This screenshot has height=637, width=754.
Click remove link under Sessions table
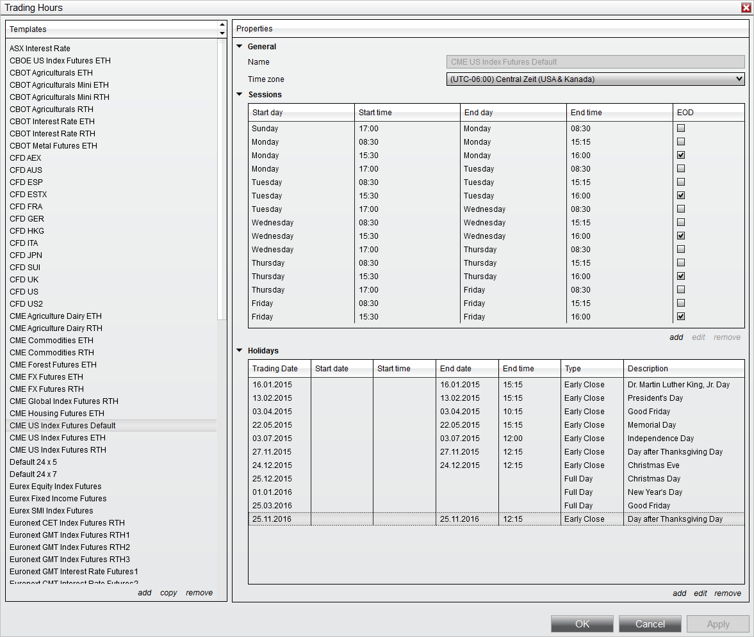coord(726,337)
